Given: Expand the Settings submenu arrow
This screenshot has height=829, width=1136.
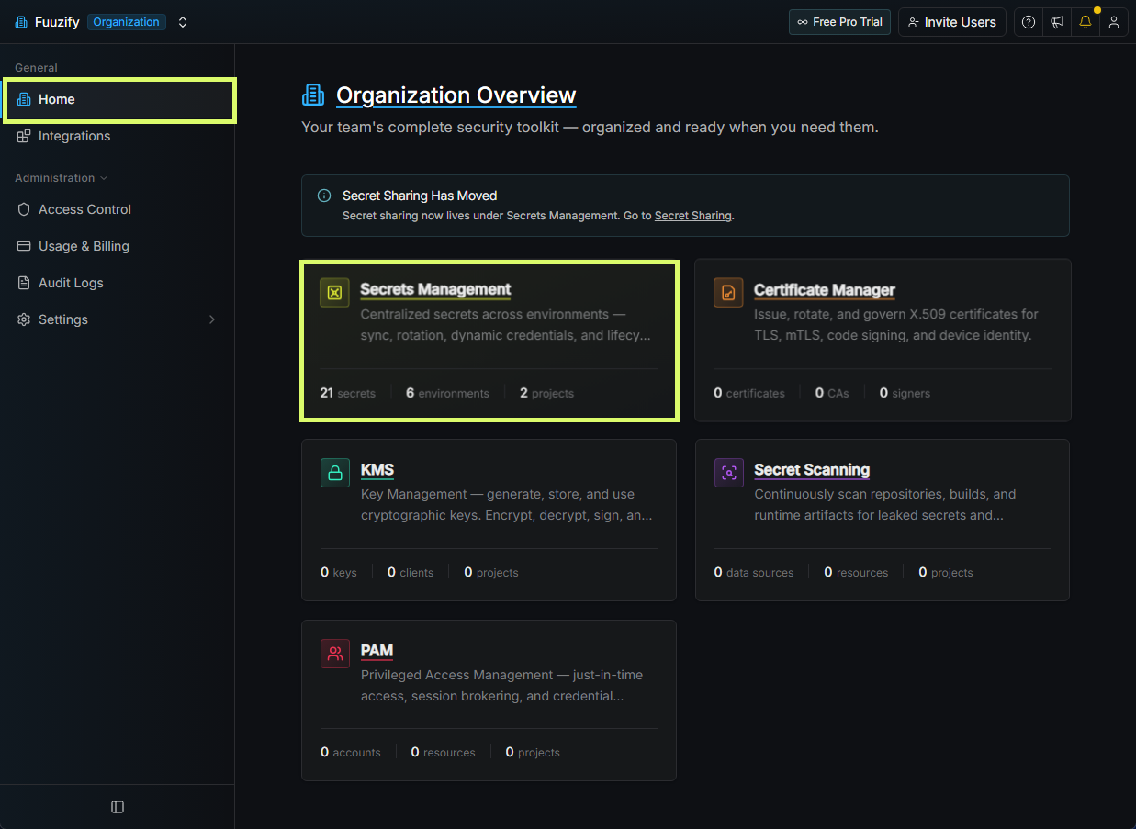Looking at the screenshot, I should click(212, 319).
